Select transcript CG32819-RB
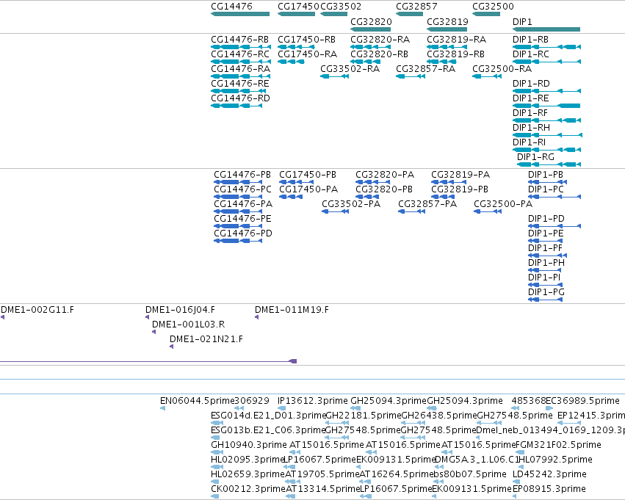 pos(456,54)
